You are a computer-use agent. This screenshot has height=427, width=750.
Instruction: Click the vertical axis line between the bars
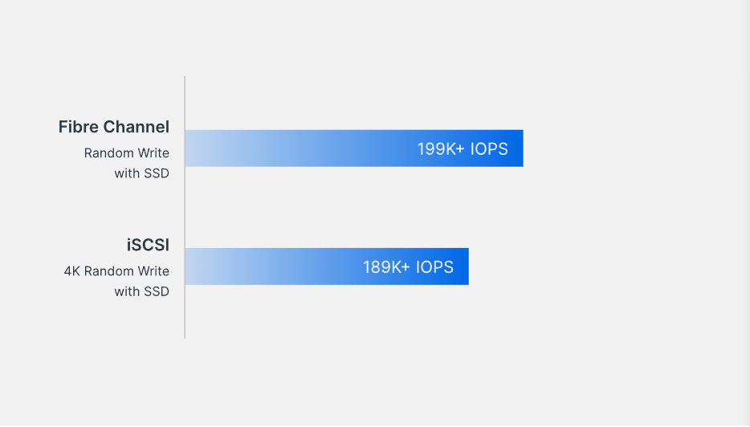[x=185, y=207]
